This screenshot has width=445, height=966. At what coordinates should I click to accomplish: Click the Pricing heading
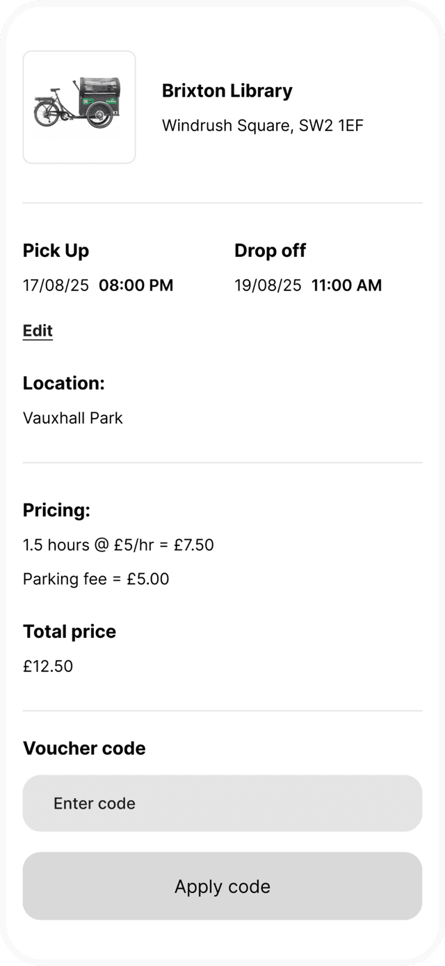click(56, 511)
